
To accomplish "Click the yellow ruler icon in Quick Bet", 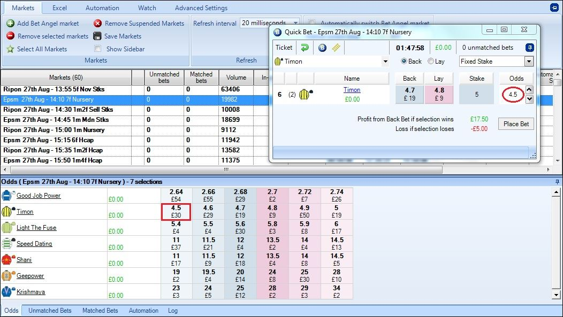I will pos(336,48).
